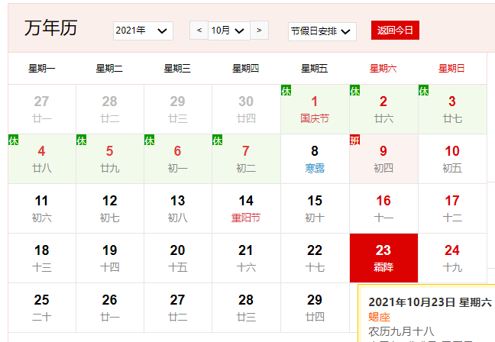This screenshot has height=342, width=495.
Task: Select October 1 国庆节
Action: (x=315, y=109)
